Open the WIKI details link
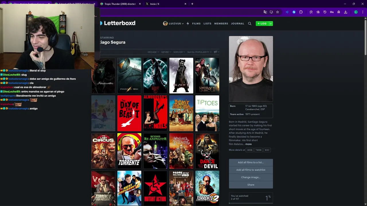This screenshot has width=367, height=206. 267,150
